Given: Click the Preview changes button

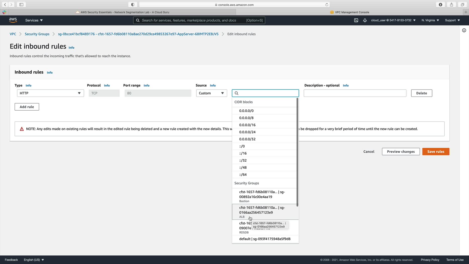Looking at the screenshot, I should (401, 152).
